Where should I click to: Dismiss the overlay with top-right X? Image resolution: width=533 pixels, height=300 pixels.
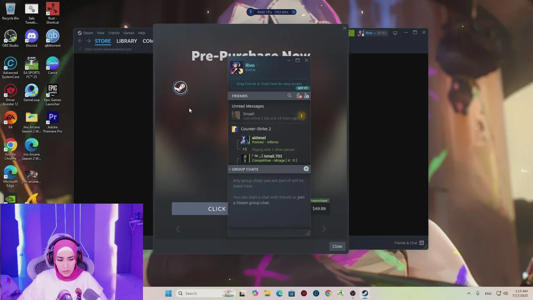pos(344,28)
